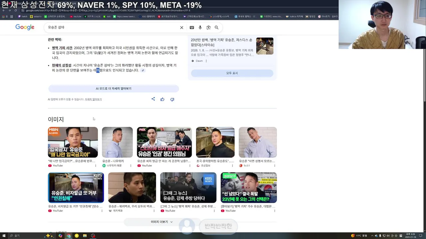Open the 유승준 - 나무위키 image thumbnail
The image size is (426, 239).
[117, 142]
